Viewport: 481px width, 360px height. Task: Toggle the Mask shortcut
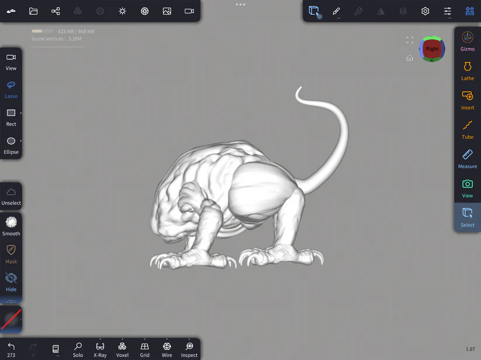[11, 254]
